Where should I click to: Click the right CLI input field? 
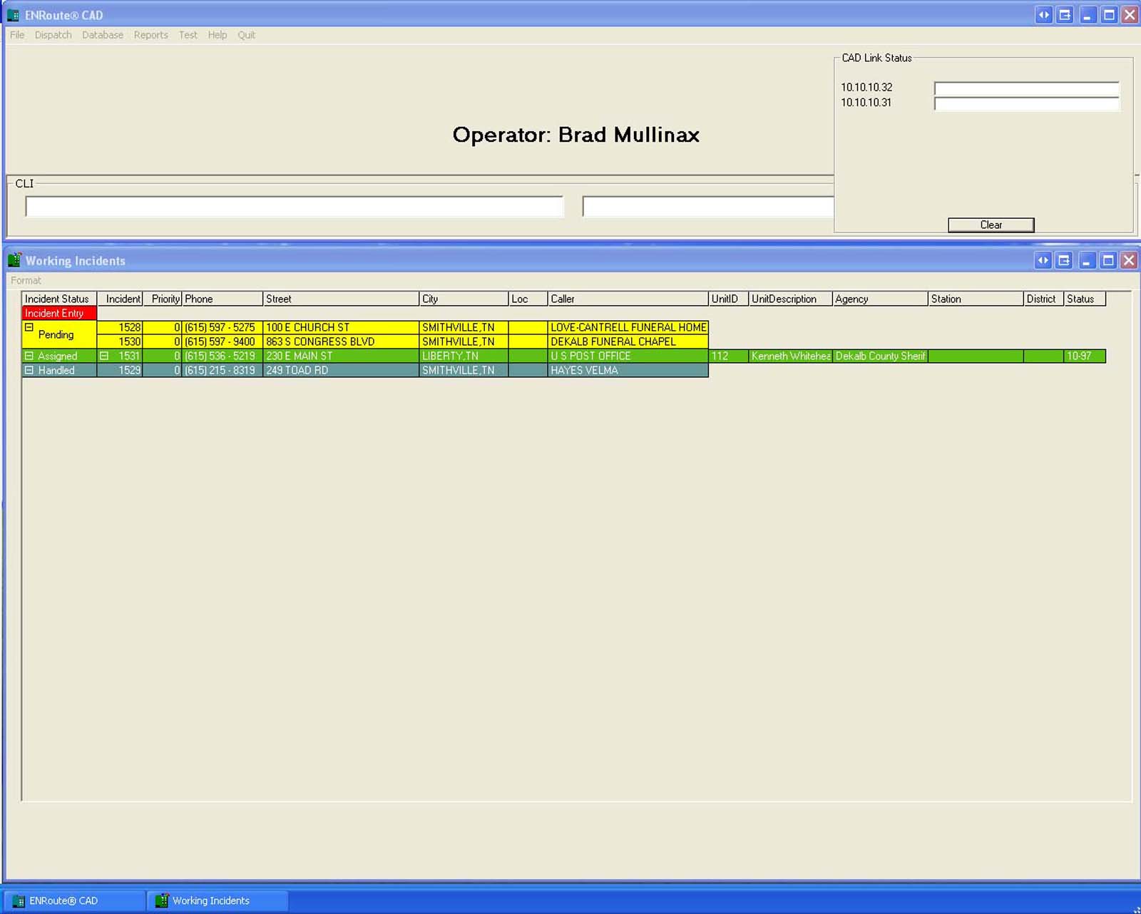point(708,207)
